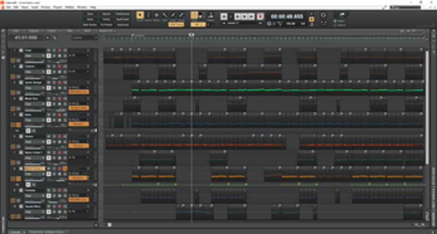This screenshot has height=234, width=437.
Task: Activate the Erase tool
Action: (x=181, y=16)
